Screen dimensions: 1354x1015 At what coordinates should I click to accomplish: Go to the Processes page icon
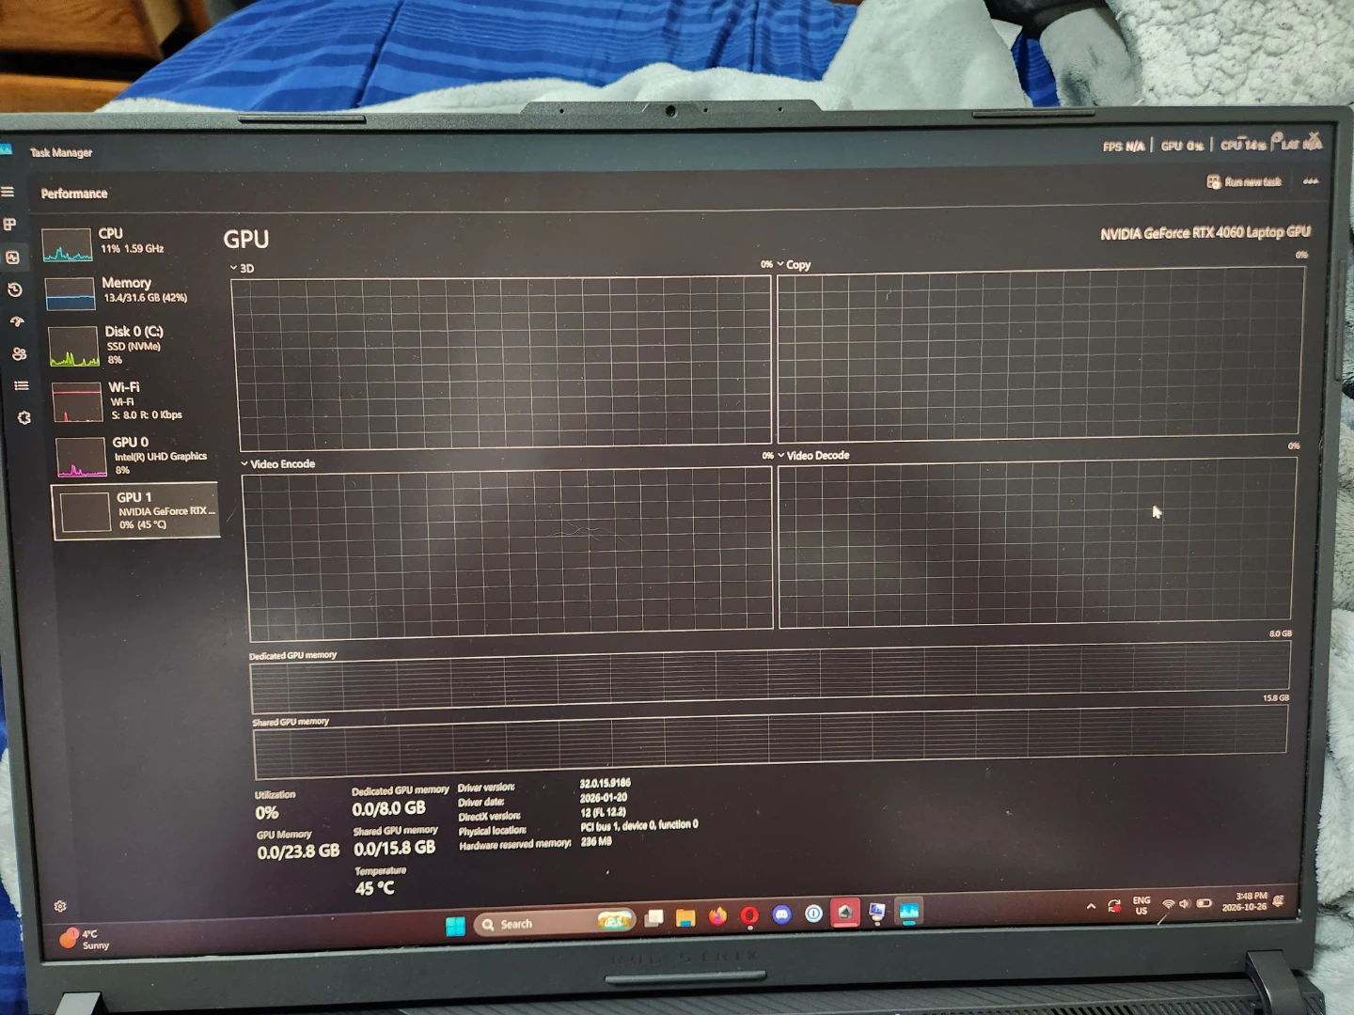(x=9, y=225)
